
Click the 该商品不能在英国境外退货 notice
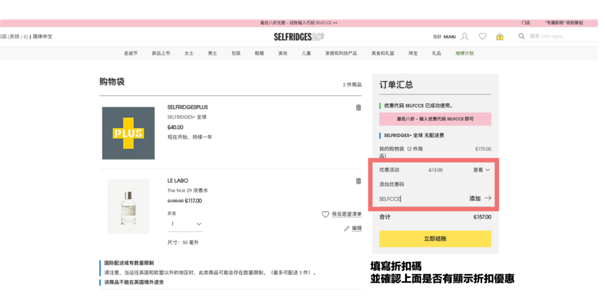[x=134, y=283]
